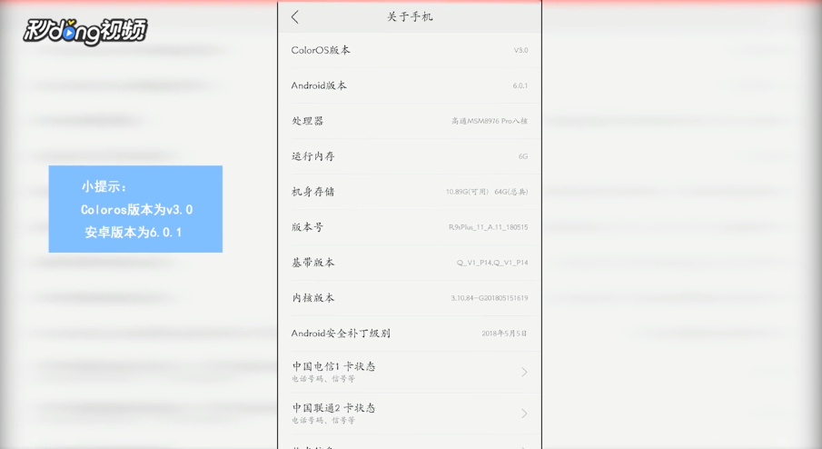Select the 机身存储 row label
Viewport: 822px width, 449px height.
[x=313, y=192]
